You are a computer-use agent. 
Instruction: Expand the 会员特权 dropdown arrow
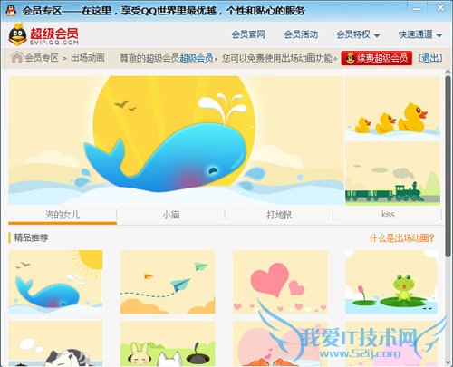[377, 35]
